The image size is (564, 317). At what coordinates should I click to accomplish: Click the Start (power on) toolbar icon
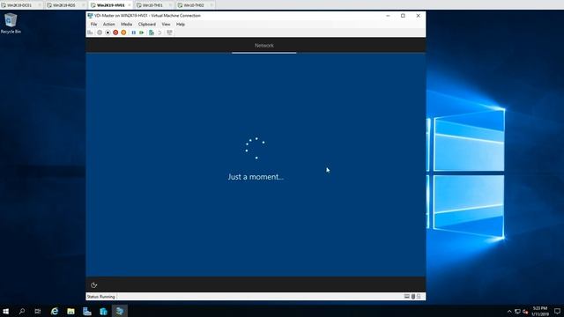coord(100,33)
